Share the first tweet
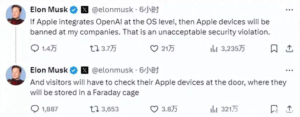 289,48
